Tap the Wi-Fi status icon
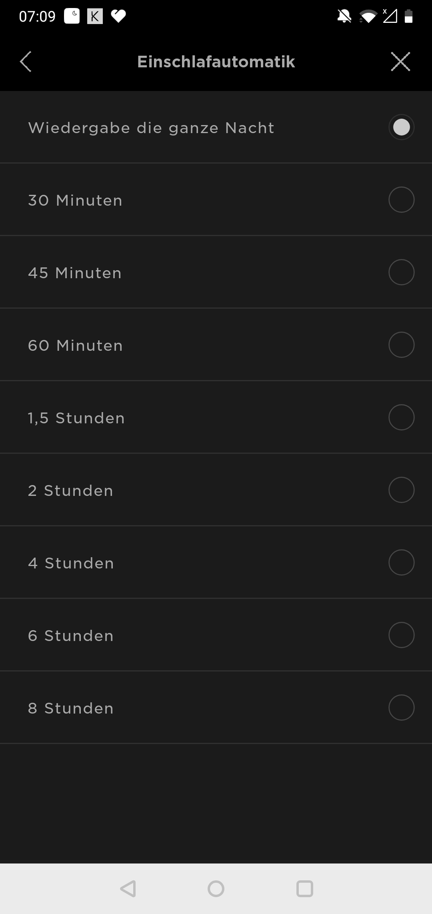This screenshot has height=914, width=432. tap(368, 16)
